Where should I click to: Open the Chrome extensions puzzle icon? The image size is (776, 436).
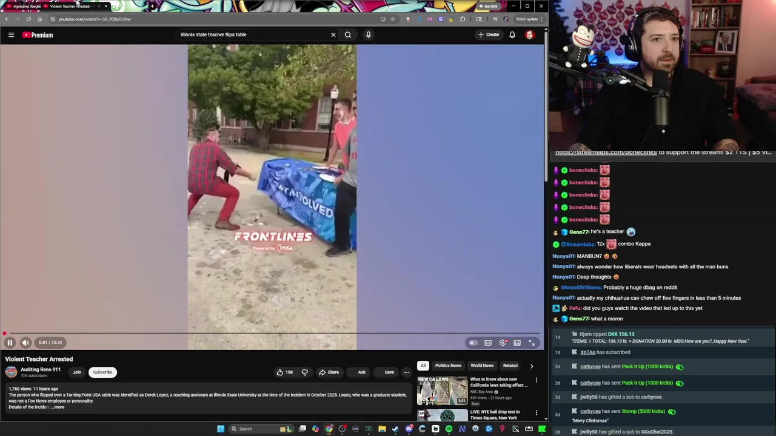click(463, 19)
